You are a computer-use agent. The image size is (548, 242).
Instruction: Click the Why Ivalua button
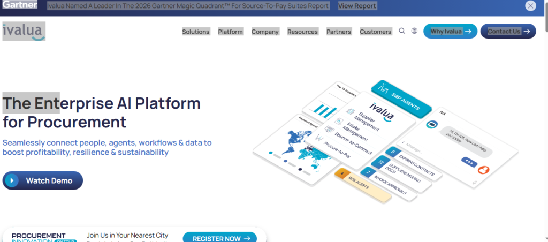pyautogui.click(x=450, y=31)
